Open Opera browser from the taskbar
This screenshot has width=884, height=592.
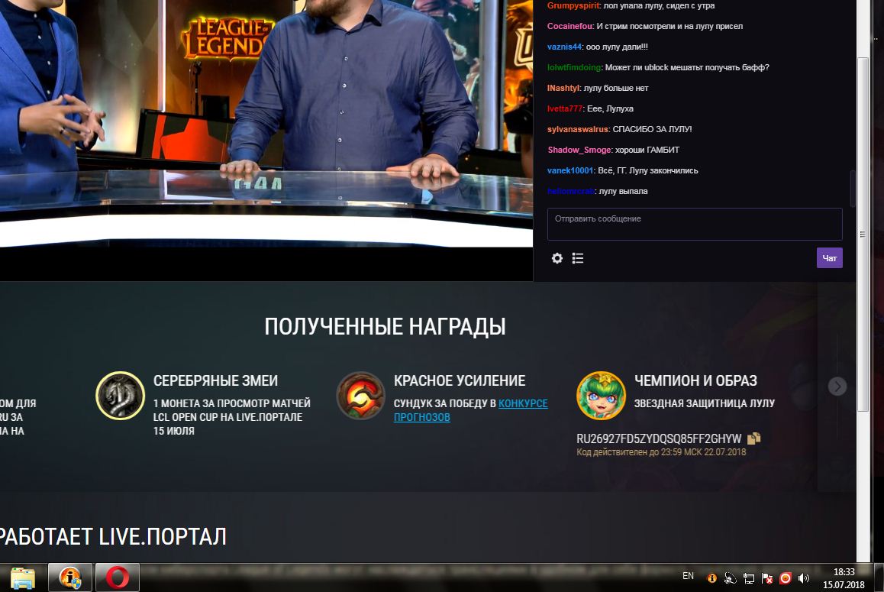[117, 577]
